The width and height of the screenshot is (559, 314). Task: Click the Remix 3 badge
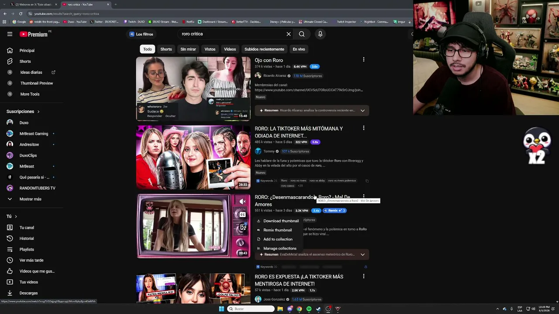pos(335,211)
